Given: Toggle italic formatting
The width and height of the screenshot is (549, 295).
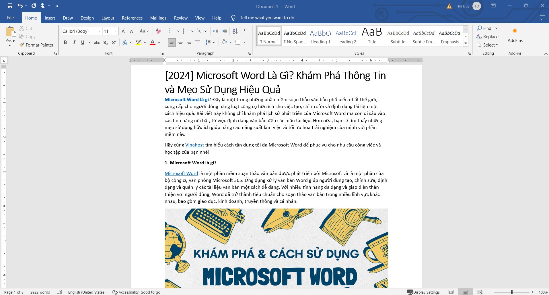Looking at the screenshot, I should pyautogui.click(x=74, y=43).
